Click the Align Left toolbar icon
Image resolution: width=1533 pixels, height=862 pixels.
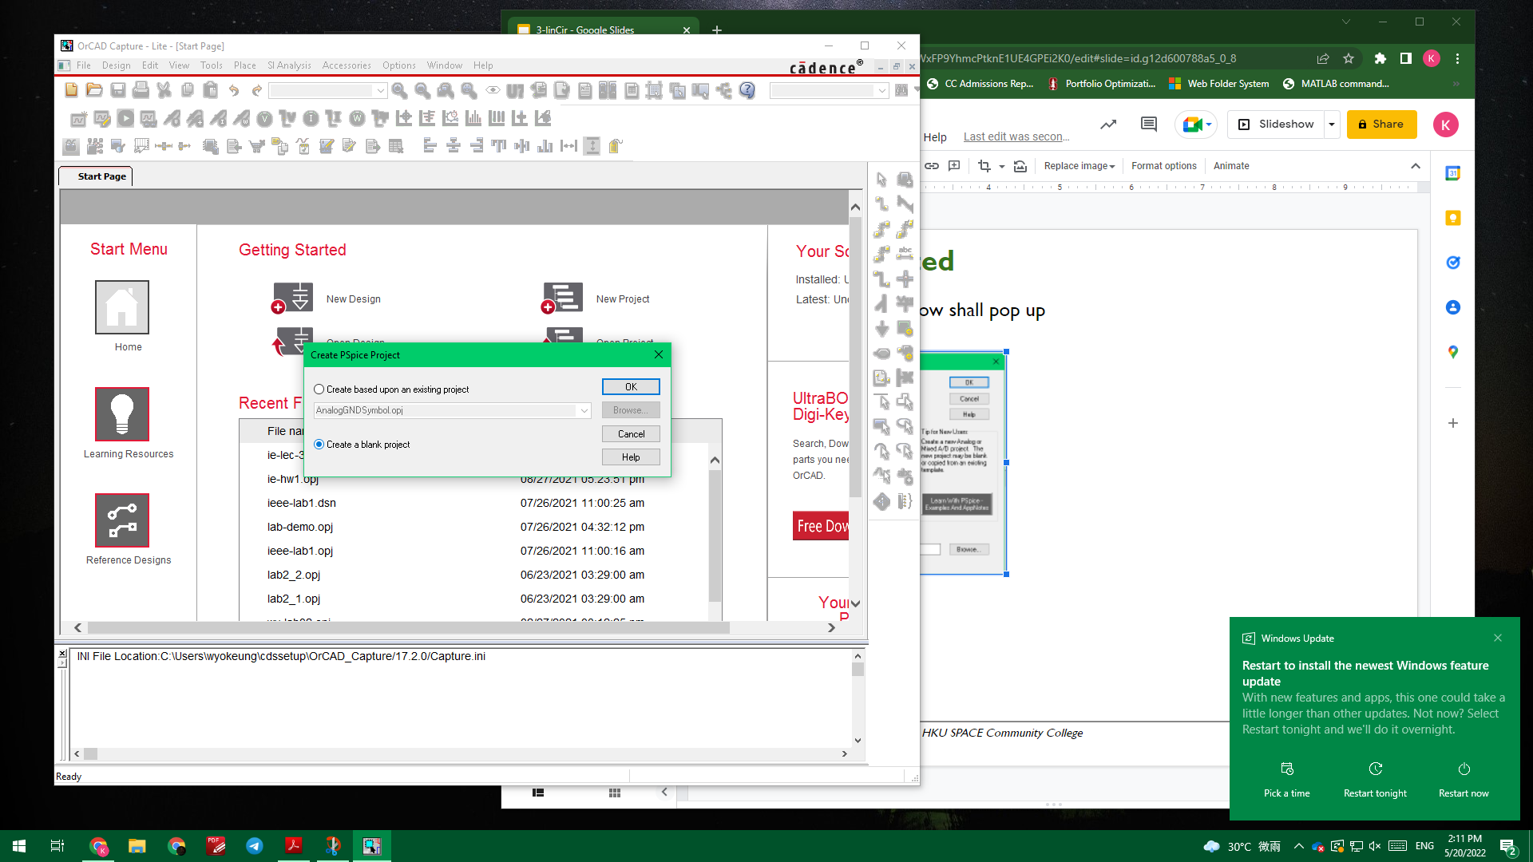(x=430, y=145)
